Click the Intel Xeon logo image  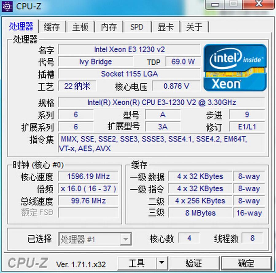(235, 67)
